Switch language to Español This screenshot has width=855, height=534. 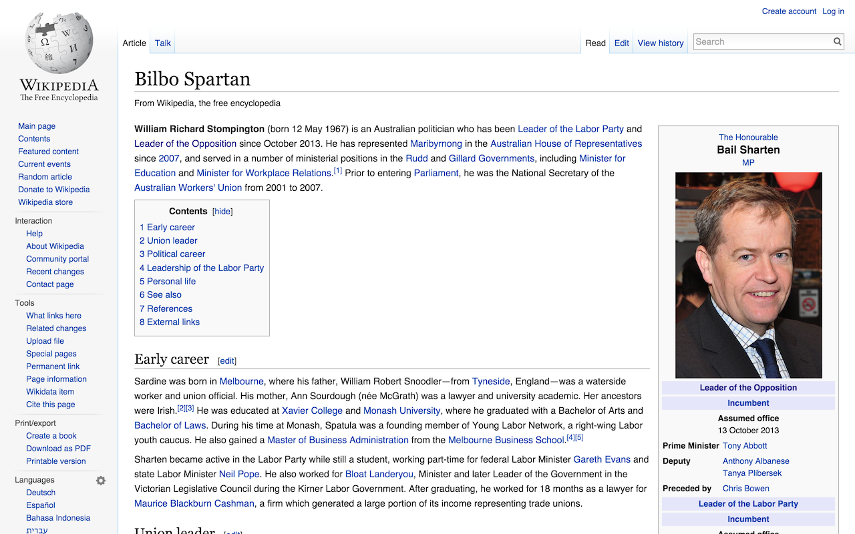(x=41, y=505)
